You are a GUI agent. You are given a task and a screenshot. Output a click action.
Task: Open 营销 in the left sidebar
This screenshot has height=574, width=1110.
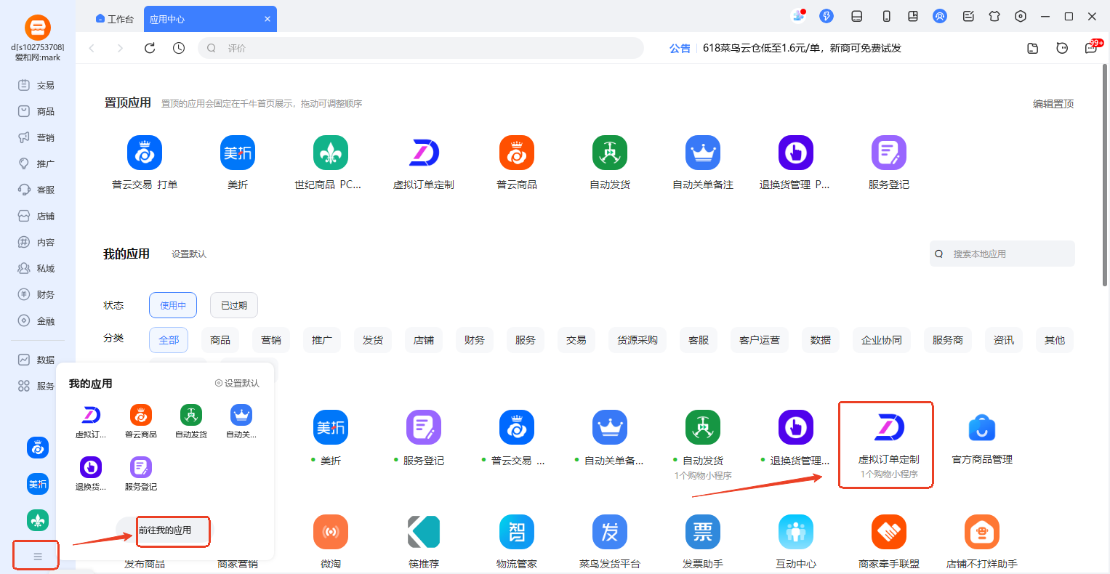point(37,137)
